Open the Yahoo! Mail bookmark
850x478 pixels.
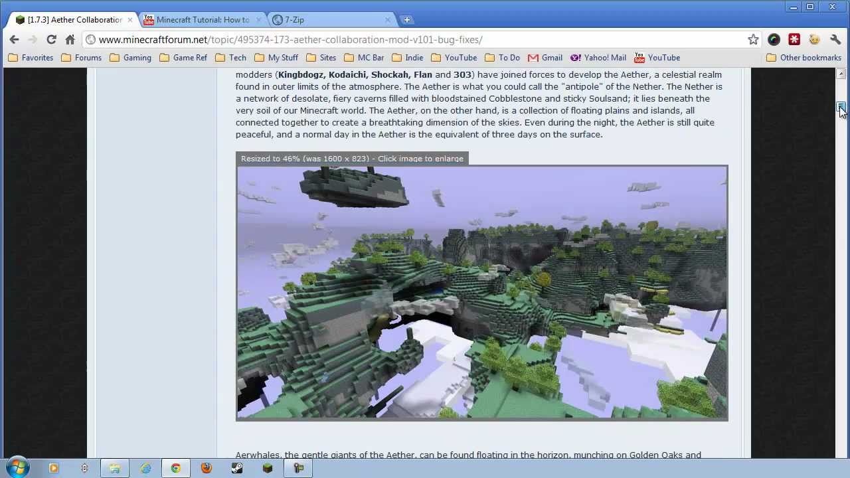pos(598,58)
